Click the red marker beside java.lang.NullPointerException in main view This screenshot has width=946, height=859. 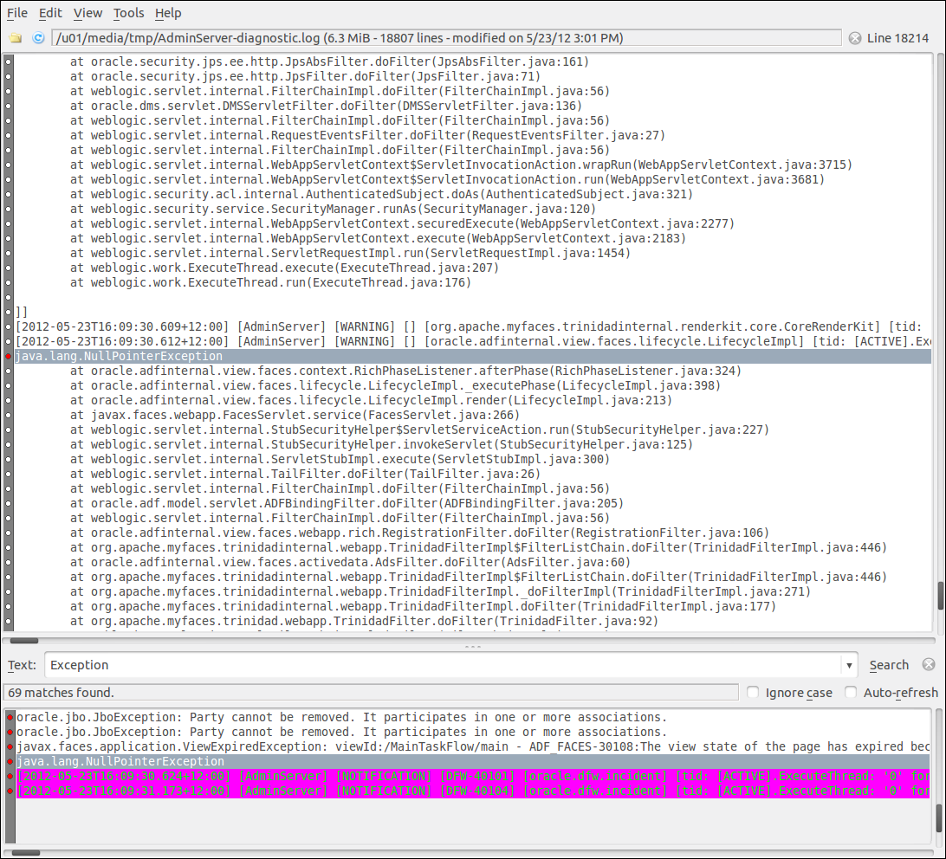coord(9,357)
